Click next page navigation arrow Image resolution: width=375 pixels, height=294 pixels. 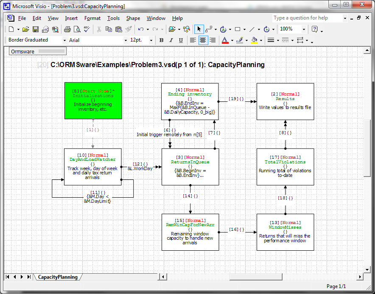click(x=22, y=277)
